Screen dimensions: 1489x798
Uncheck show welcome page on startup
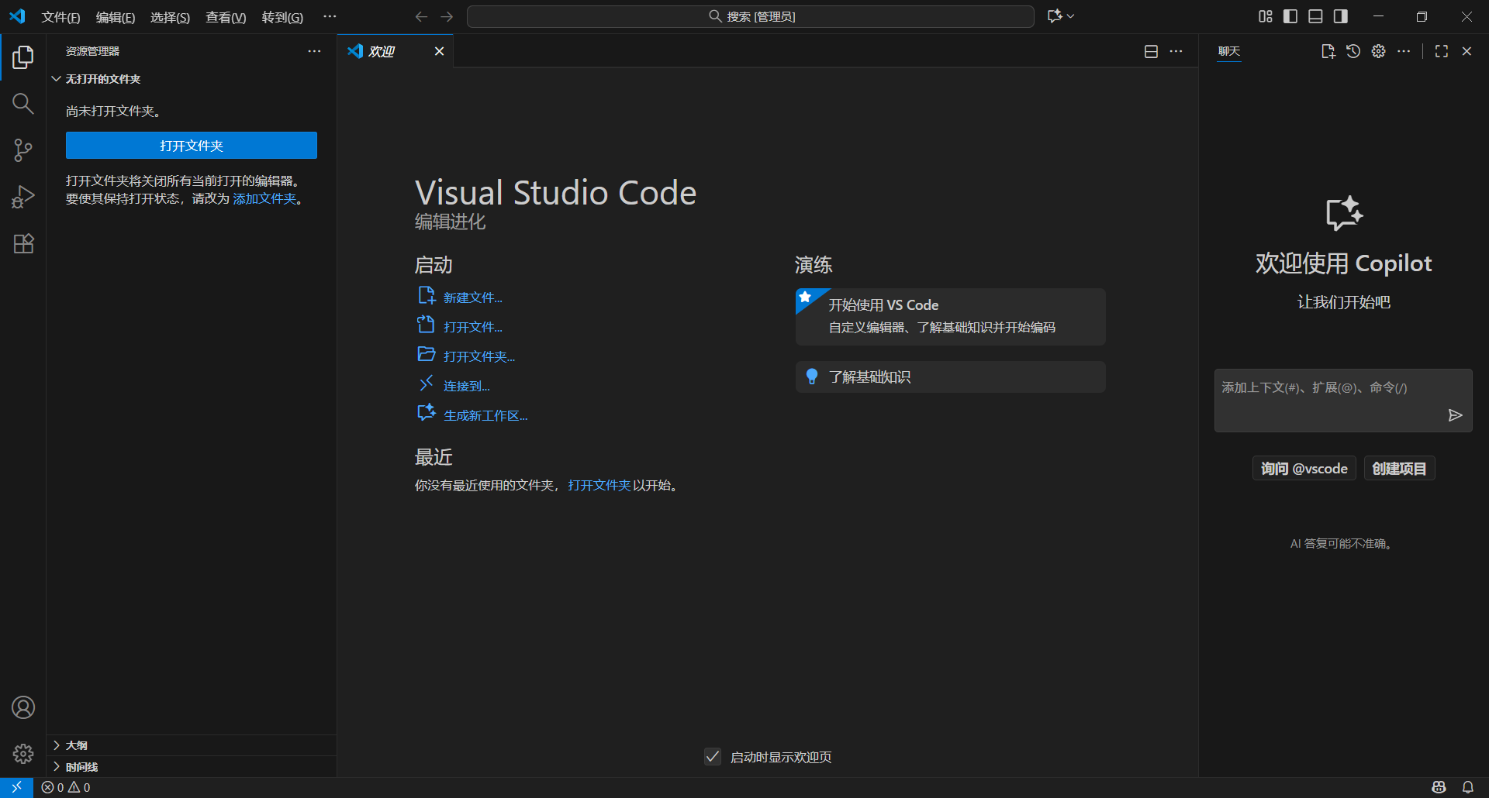(713, 756)
